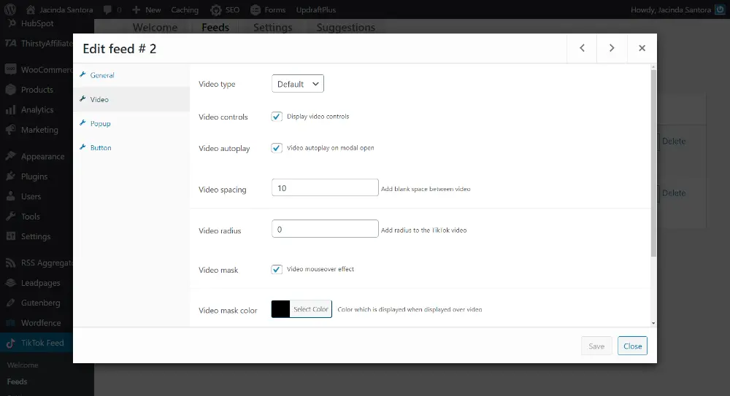Go to previous feed with left arrow
The width and height of the screenshot is (730, 396).
[x=582, y=48]
